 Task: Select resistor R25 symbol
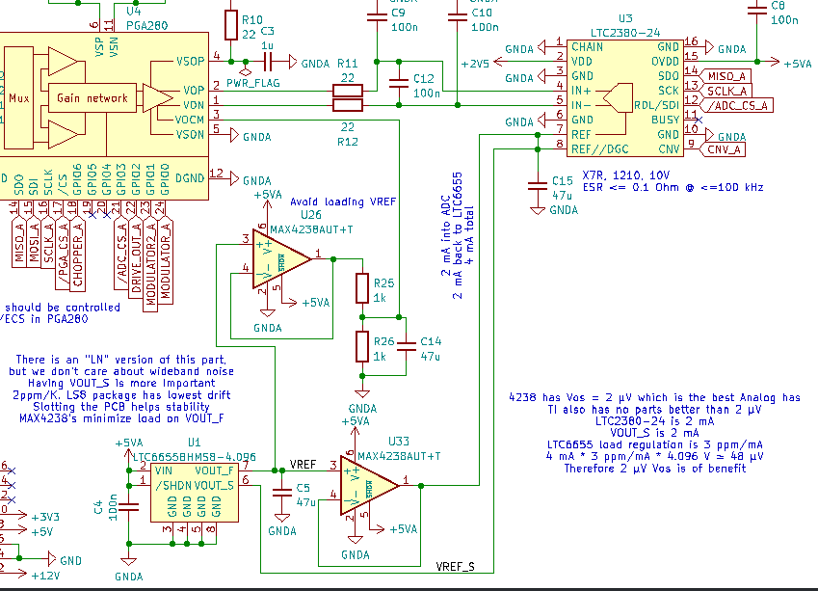click(x=362, y=287)
